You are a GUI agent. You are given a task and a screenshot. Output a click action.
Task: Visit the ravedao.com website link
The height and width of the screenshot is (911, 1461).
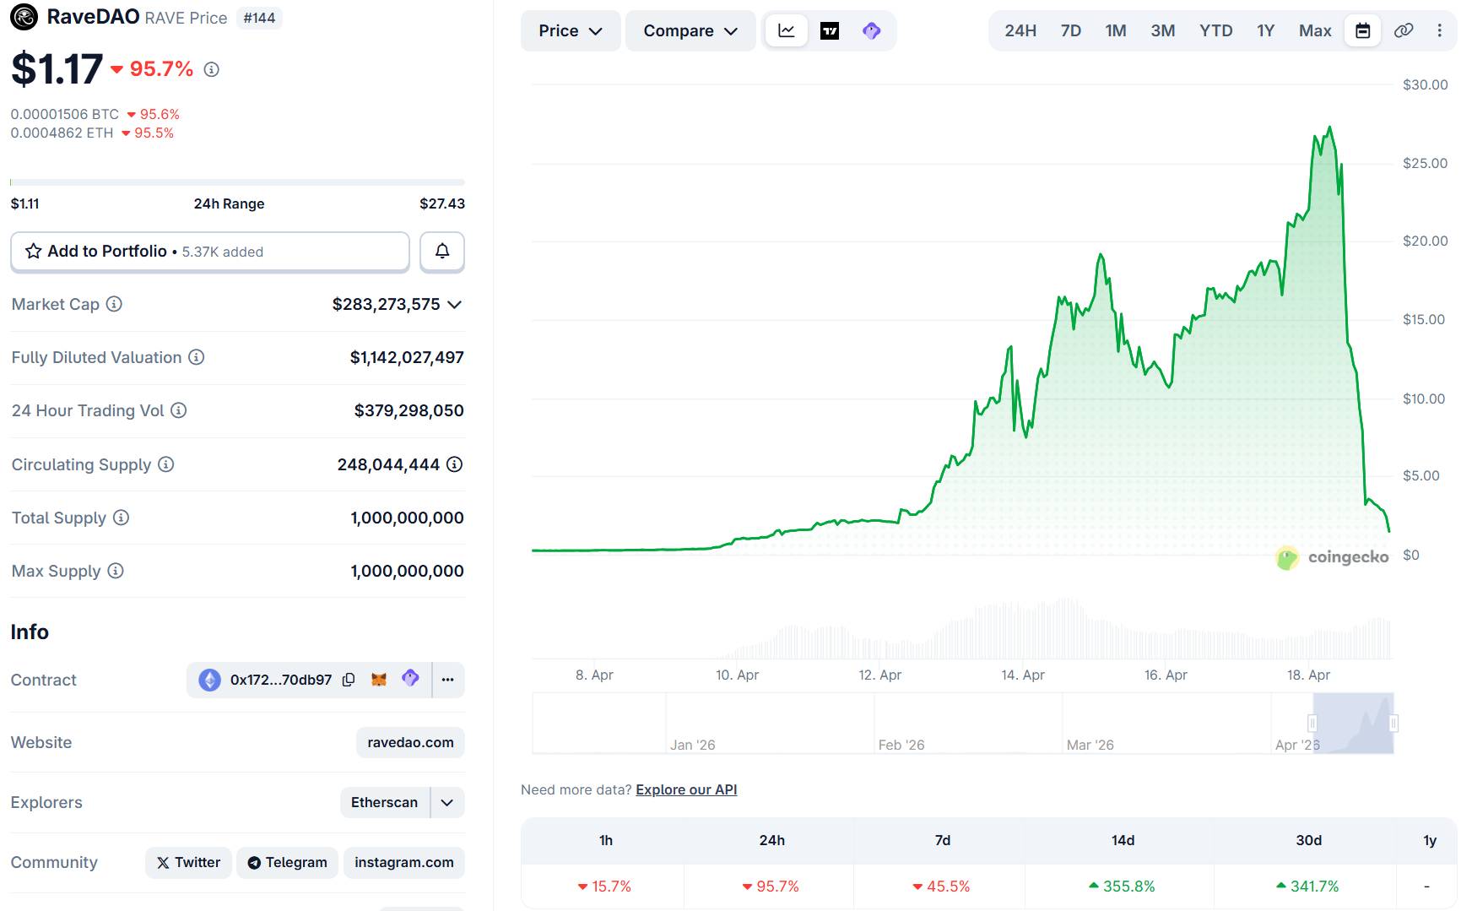[410, 742]
